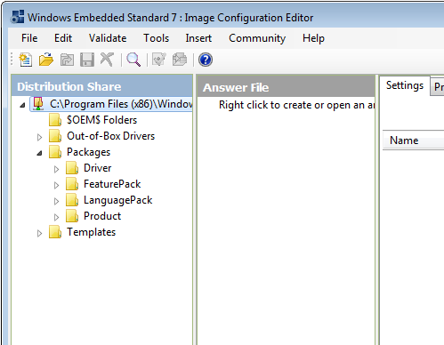Expand the Product node

click(x=56, y=217)
